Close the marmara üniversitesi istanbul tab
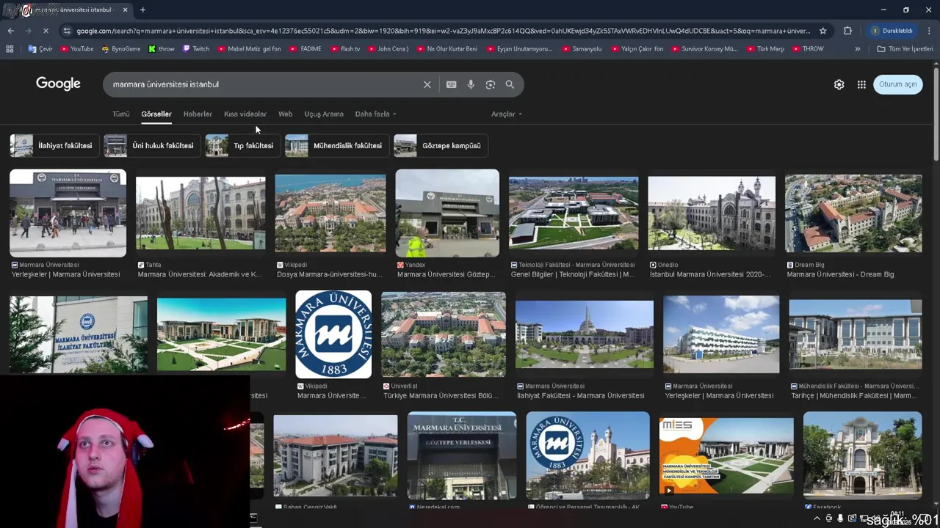The image size is (940, 528). click(125, 10)
